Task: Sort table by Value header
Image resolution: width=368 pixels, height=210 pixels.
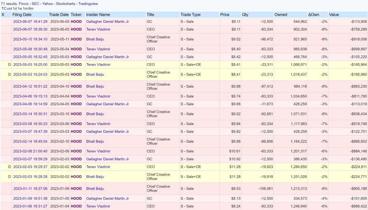Action: pos(334,14)
